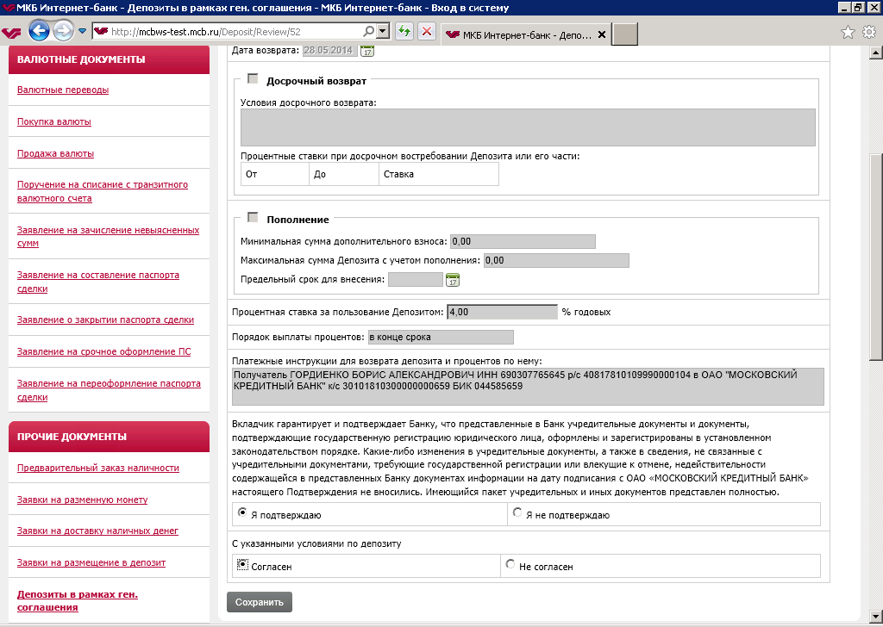Select the Я не подтверждаю radio button
Screen dimensions: 883x627
coord(517,512)
